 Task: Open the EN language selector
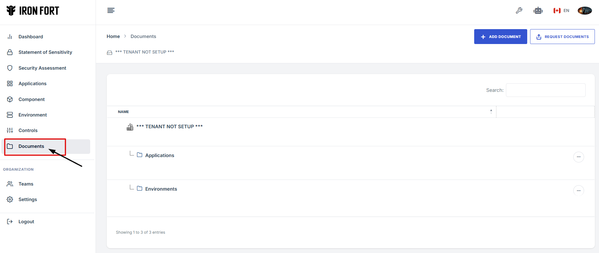[x=562, y=10]
